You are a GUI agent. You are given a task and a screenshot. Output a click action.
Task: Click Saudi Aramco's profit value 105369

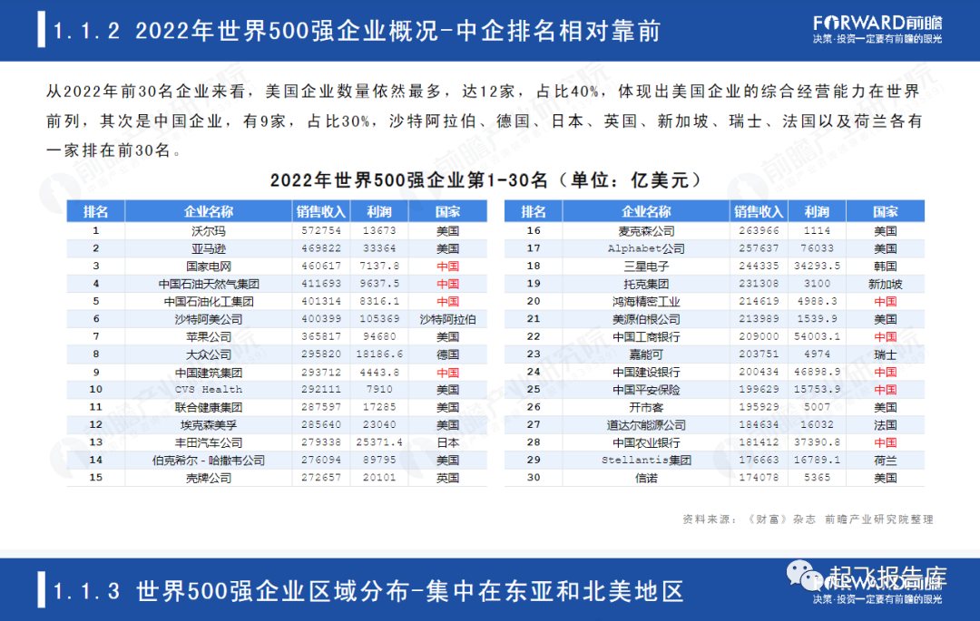[379, 319]
